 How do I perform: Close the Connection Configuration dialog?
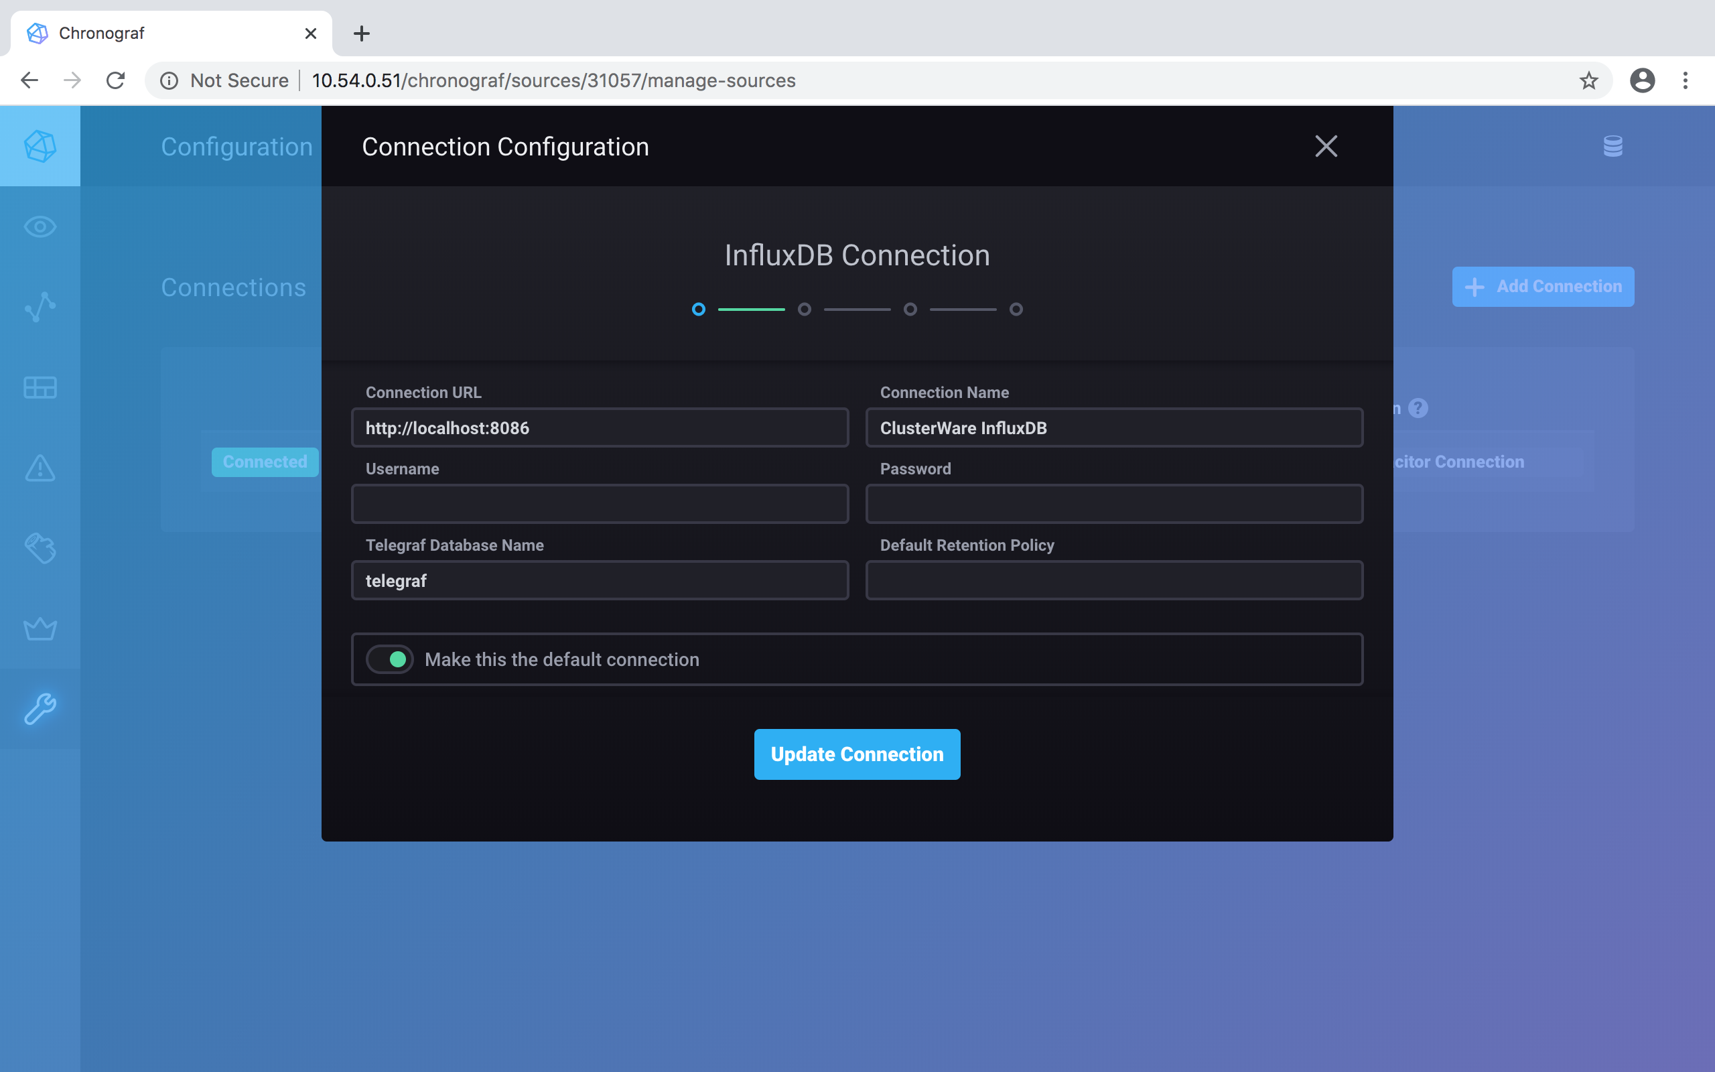pos(1326,146)
